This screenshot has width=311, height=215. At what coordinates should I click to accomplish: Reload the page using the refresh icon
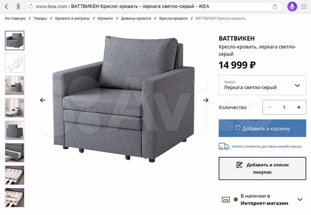point(31,6)
